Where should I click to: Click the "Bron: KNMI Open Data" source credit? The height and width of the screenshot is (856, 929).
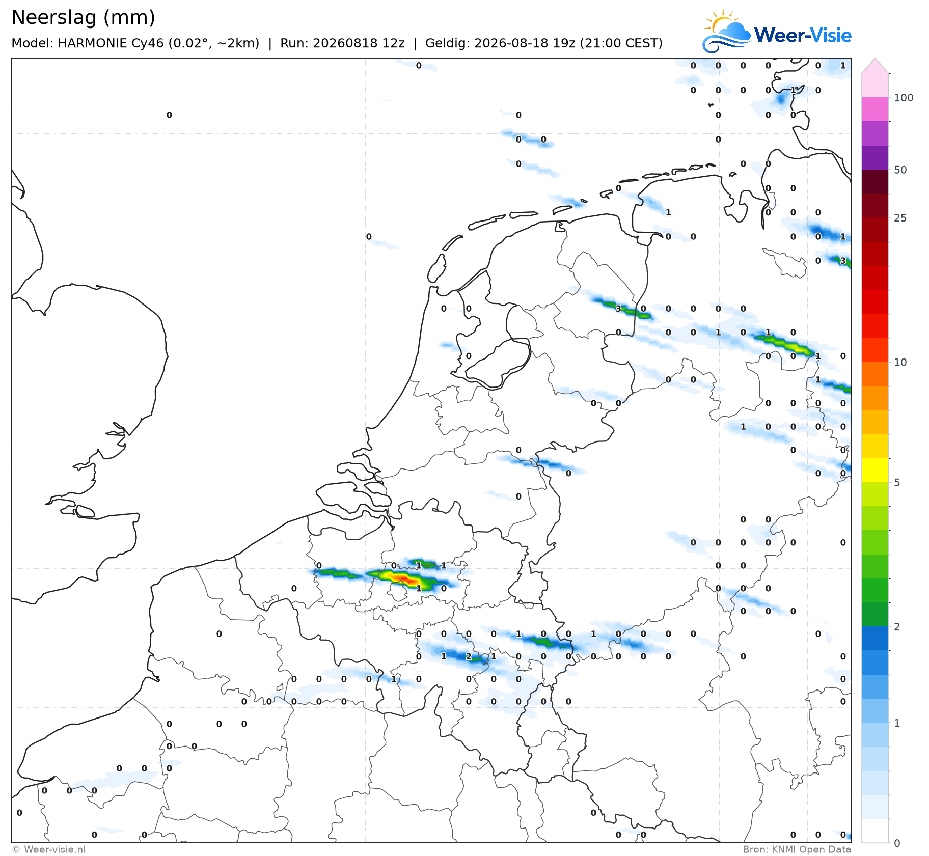coord(797,849)
